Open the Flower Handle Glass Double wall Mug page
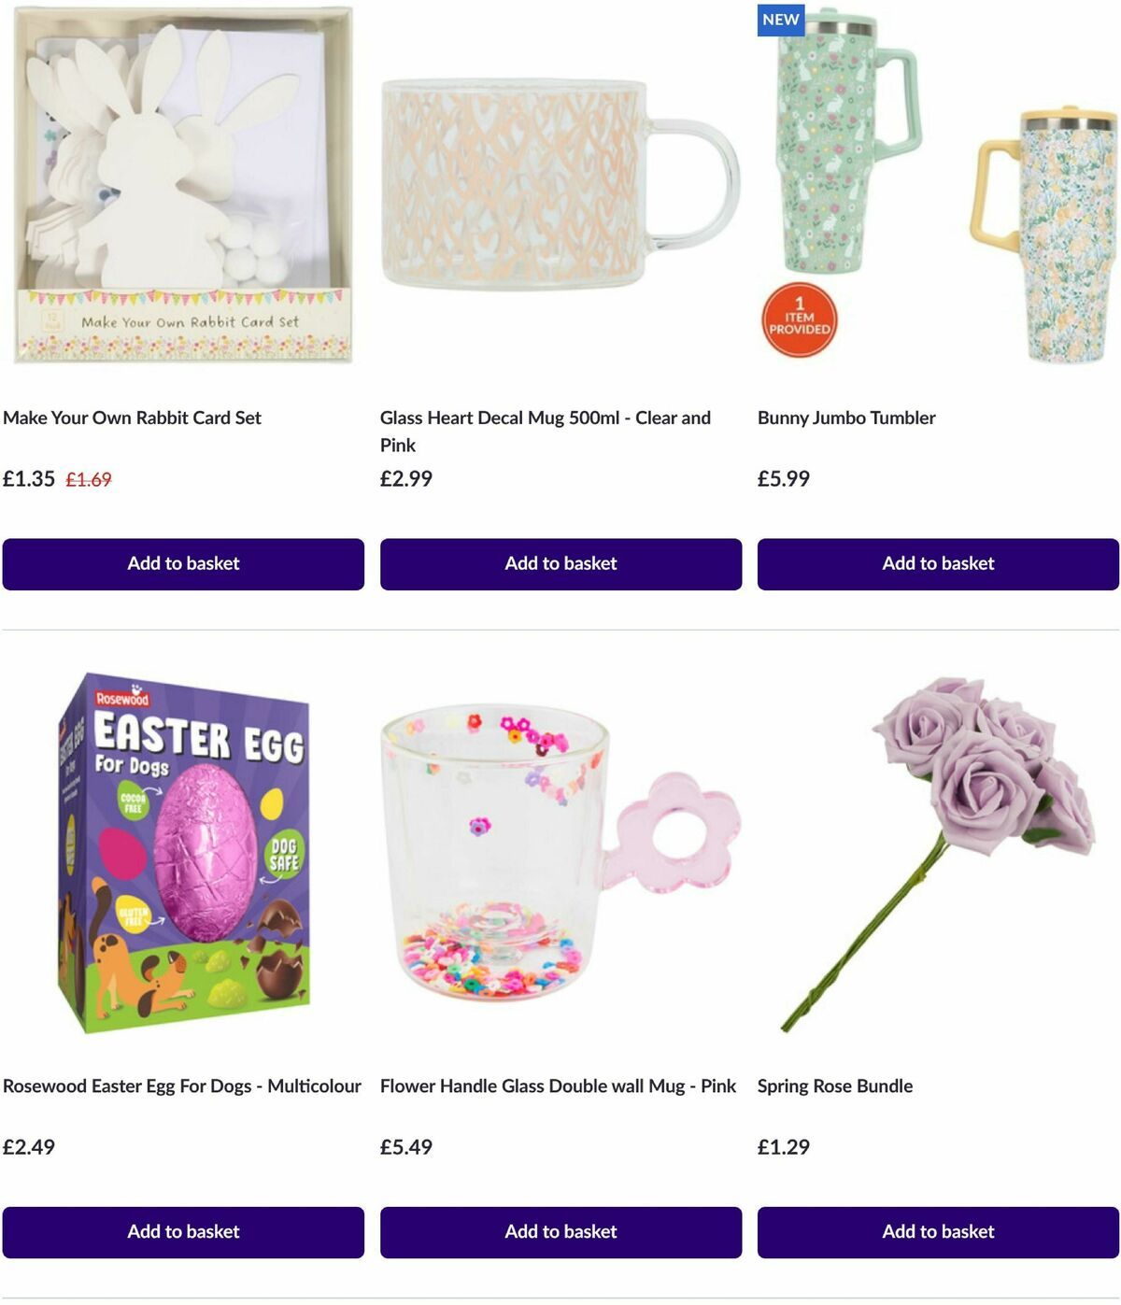Image resolution: width=1121 pixels, height=1305 pixels. click(556, 1086)
